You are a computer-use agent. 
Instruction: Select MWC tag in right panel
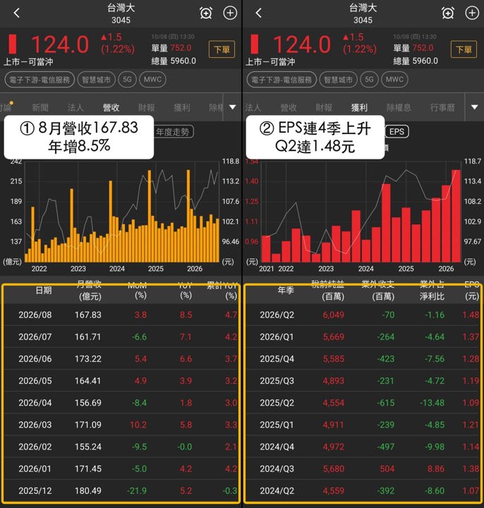[394, 80]
